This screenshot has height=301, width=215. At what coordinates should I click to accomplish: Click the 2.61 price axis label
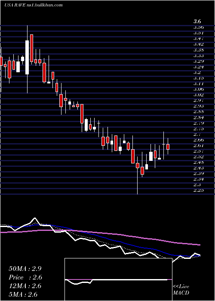(199, 145)
